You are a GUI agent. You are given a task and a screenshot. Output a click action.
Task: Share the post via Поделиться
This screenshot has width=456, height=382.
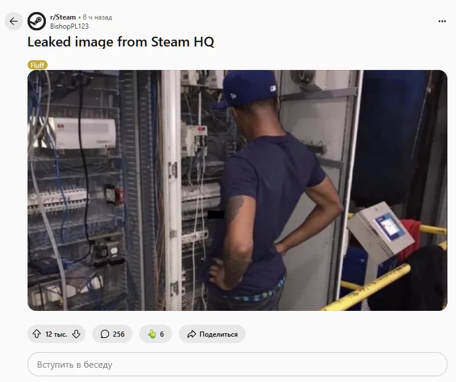(212, 334)
